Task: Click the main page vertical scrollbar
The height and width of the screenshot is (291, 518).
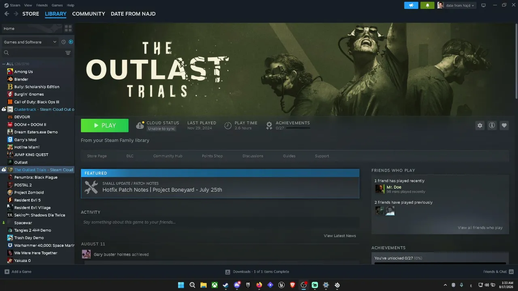Action: coord(516,61)
